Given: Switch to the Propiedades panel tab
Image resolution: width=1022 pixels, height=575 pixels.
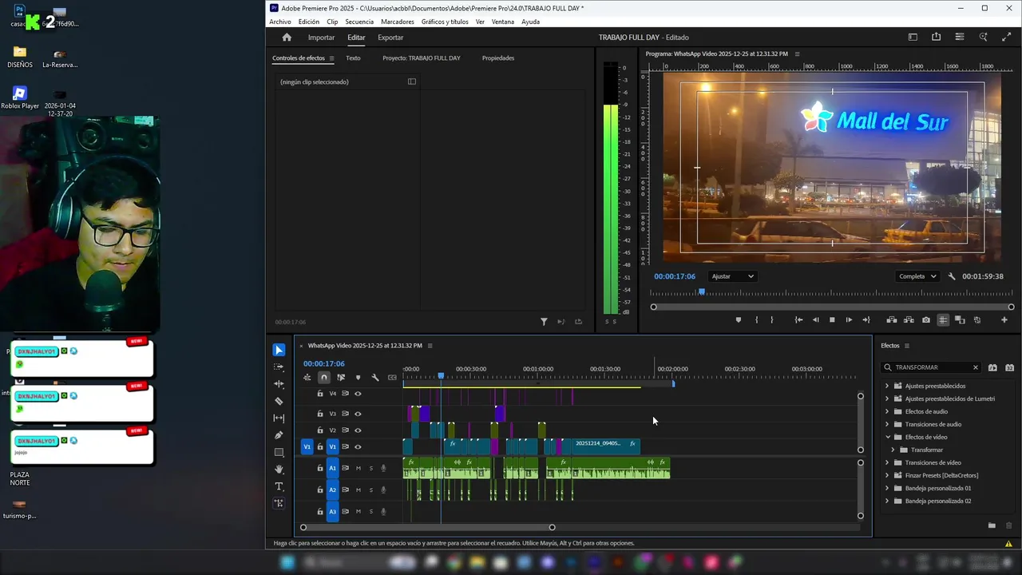Looking at the screenshot, I should (x=498, y=57).
